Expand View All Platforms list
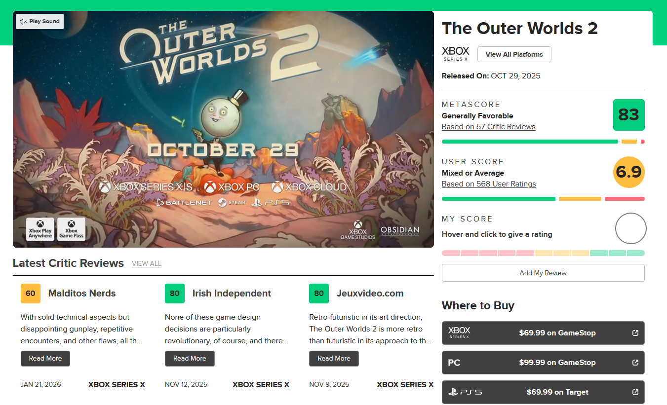This screenshot has height=405, width=667. tap(514, 54)
